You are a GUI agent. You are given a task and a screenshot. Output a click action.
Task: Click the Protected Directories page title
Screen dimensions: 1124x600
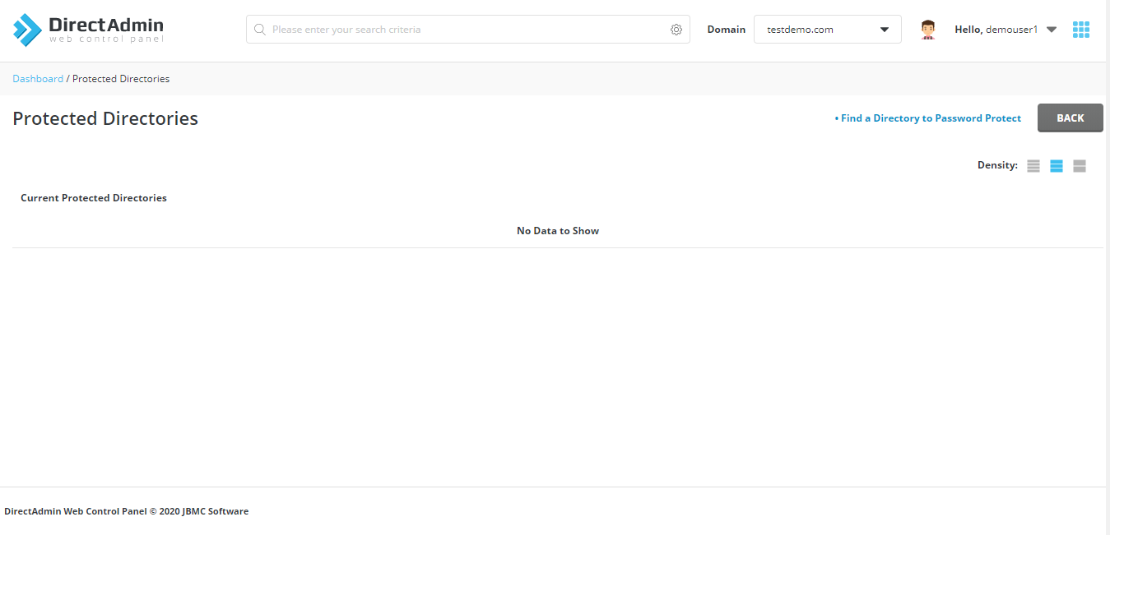(105, 118)
